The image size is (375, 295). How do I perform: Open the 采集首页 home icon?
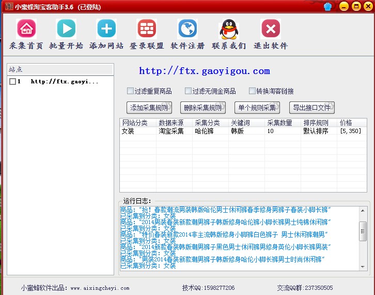click(26, 29)
